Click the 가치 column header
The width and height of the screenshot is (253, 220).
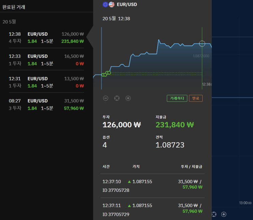[136, 166]
